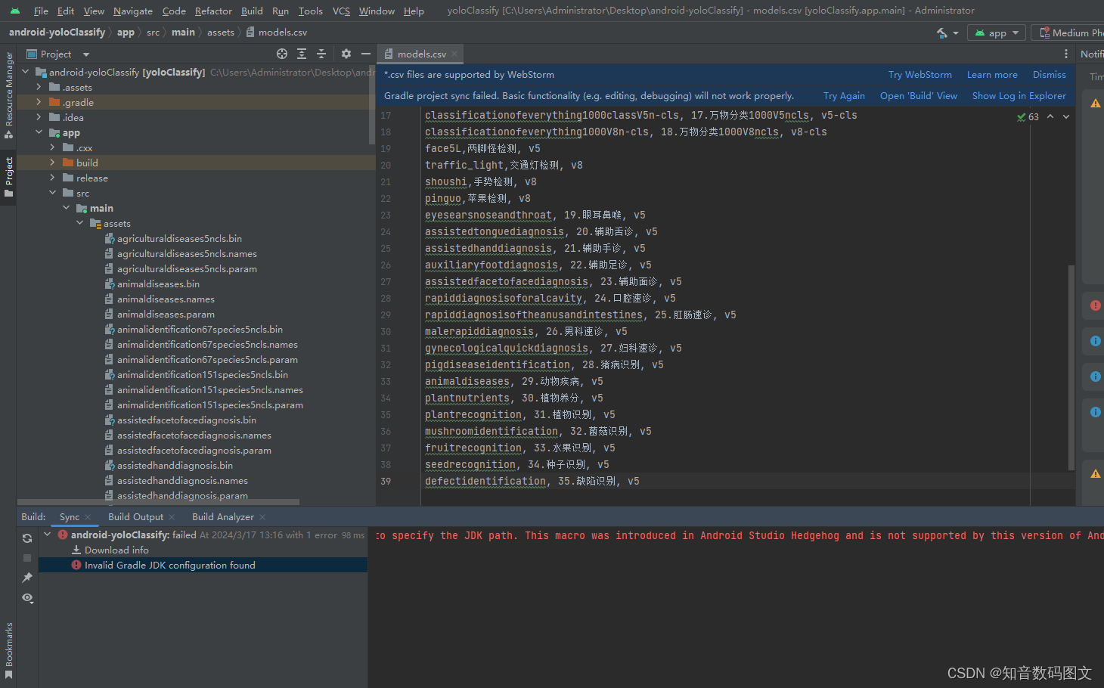Image resolution: width=1104 pixels, height=688 pixels.
Task: Open the Navigate menu
Action: (x=132, y=11)
